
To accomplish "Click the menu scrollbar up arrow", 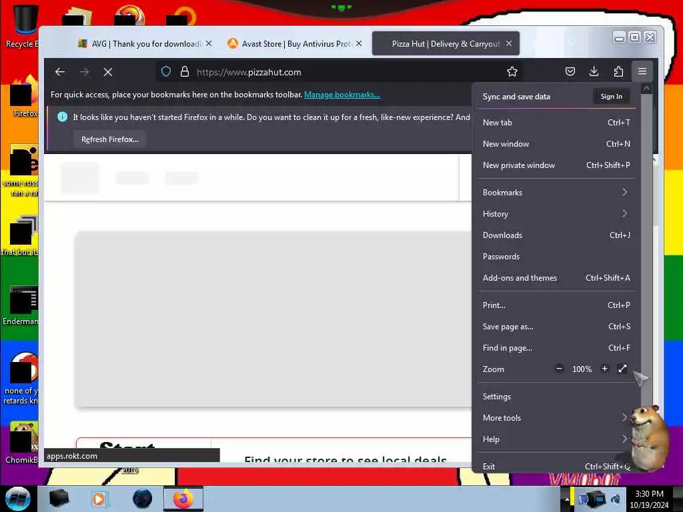I will click(x=647, y=89).
